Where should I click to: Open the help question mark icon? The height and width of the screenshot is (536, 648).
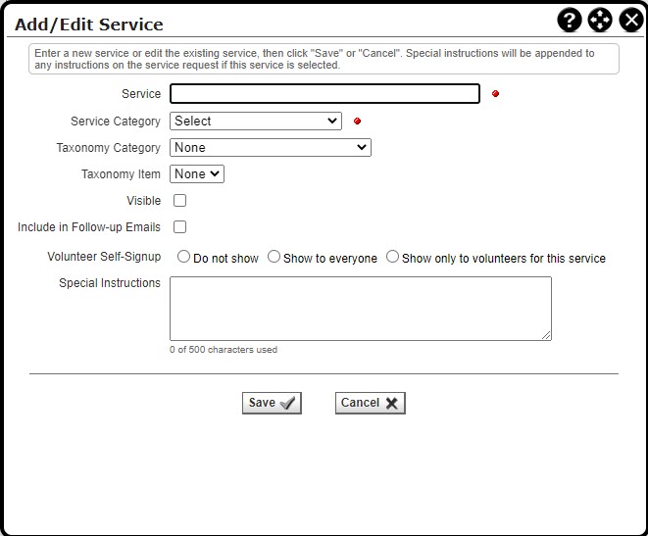pyautogui.click(x=570, y=21)
